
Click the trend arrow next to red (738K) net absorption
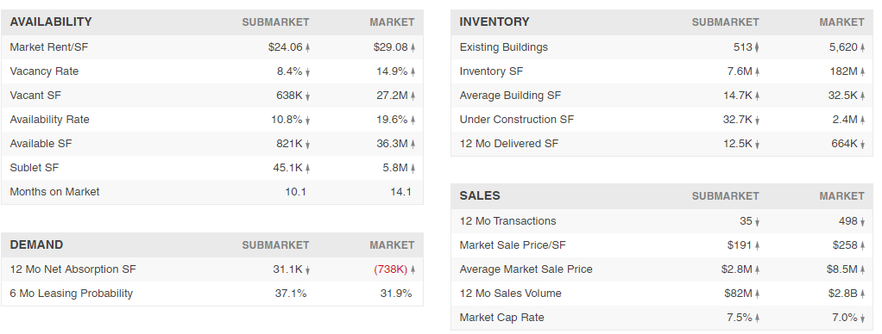click(x=413, y=270)
